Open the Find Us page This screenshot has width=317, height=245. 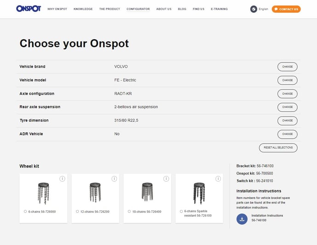(x=199, y=9)
